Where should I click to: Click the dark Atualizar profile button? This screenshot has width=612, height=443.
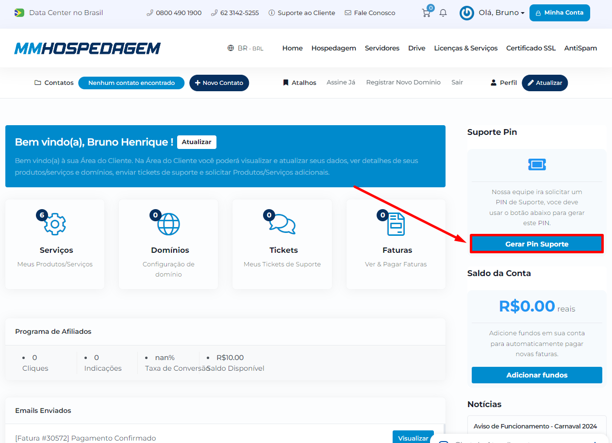pyautogui.click(x=545, y=83)
